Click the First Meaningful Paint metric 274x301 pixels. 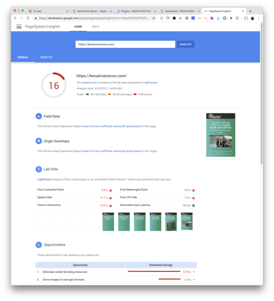[157, 190]
